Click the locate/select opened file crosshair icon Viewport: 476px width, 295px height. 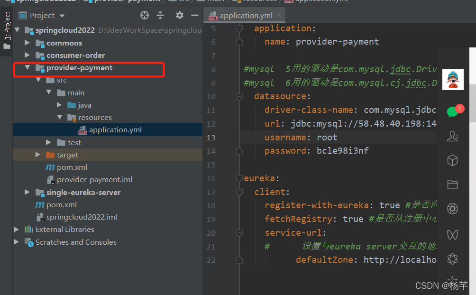(145, 15)
